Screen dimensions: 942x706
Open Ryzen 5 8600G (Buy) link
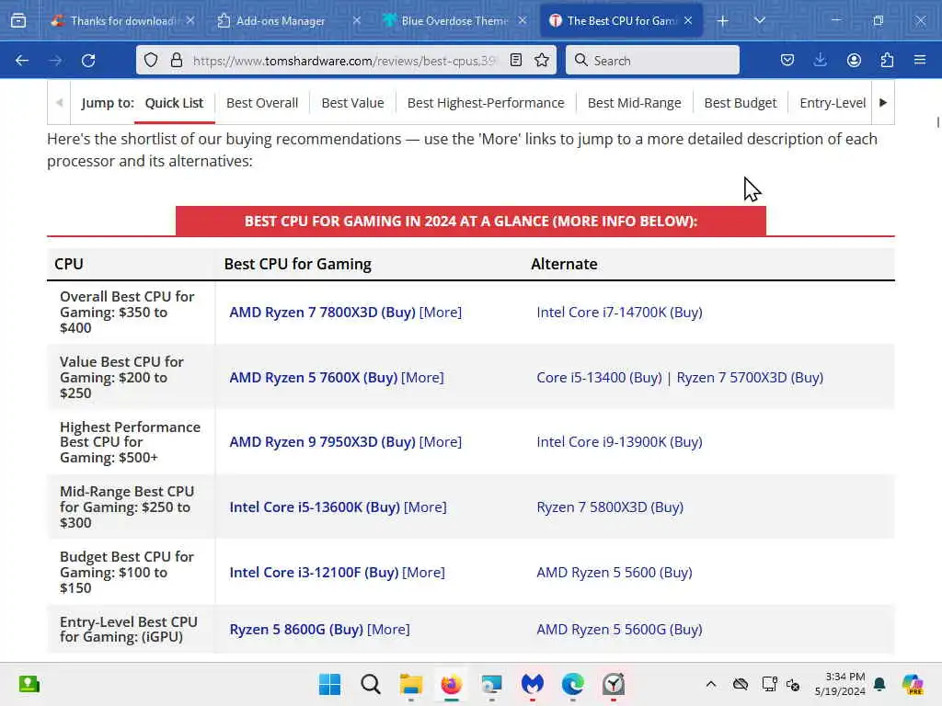[296, 630]
